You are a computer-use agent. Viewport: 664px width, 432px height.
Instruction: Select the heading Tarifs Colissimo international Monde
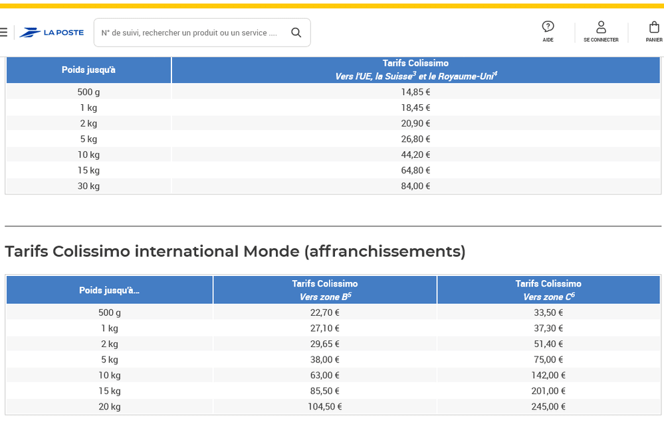point(235,251)
